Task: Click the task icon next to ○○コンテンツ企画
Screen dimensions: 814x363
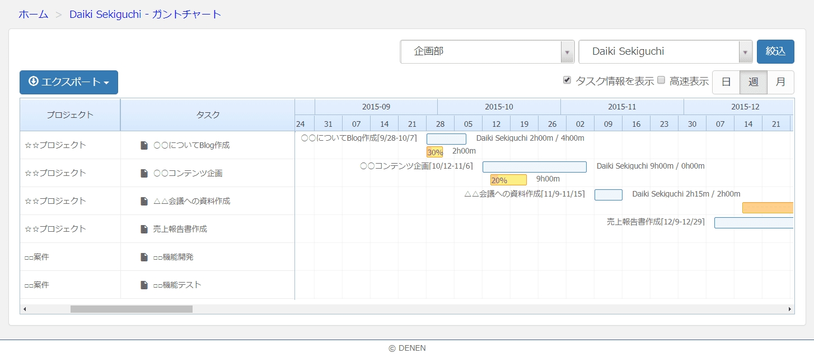Action: 144,173
